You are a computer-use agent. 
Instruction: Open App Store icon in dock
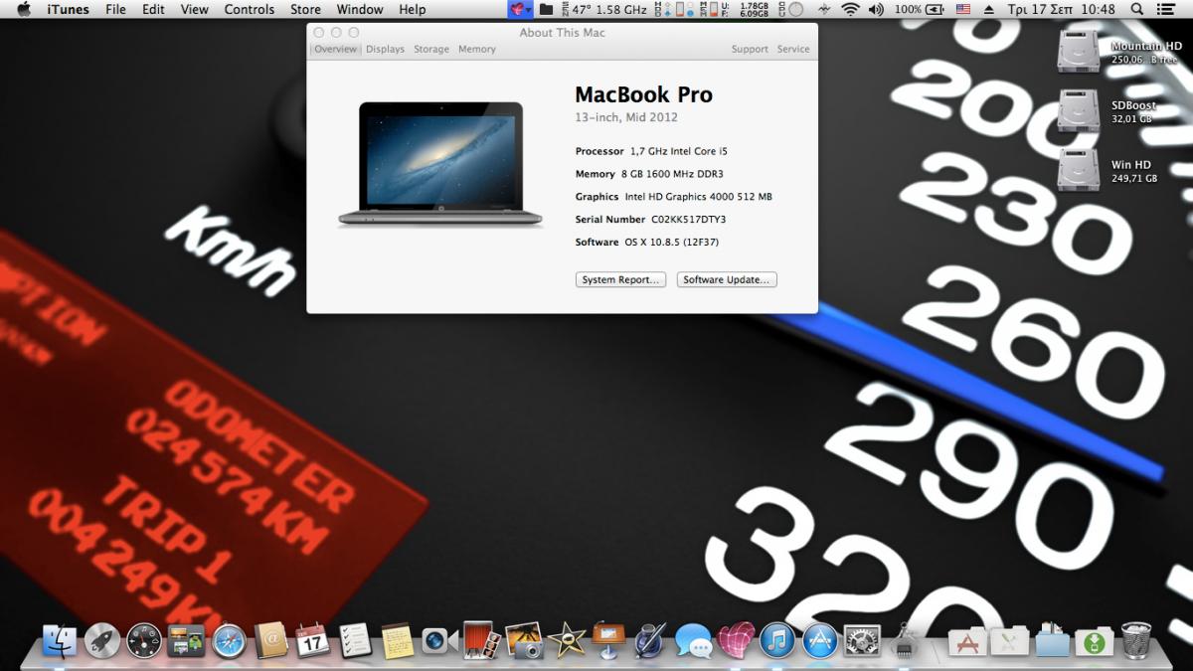pyautogui.click(x=819, y=641)
